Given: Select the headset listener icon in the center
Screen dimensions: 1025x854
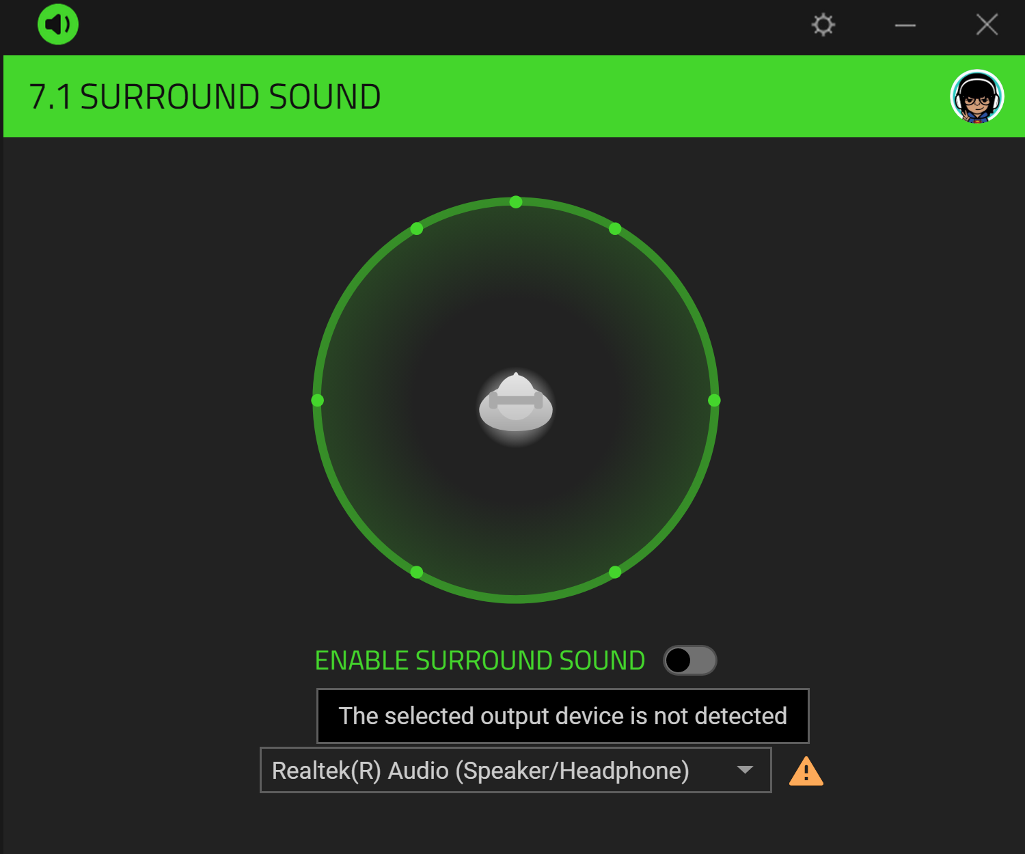Looking at the screenshot, I should [x=516, y=403].
